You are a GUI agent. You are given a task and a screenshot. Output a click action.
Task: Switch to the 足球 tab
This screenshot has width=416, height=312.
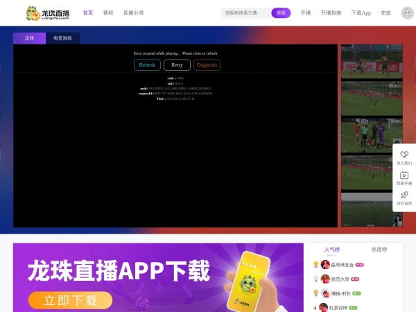point(29,39)
